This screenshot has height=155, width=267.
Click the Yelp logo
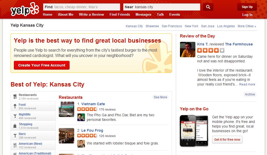coord(25,9)
